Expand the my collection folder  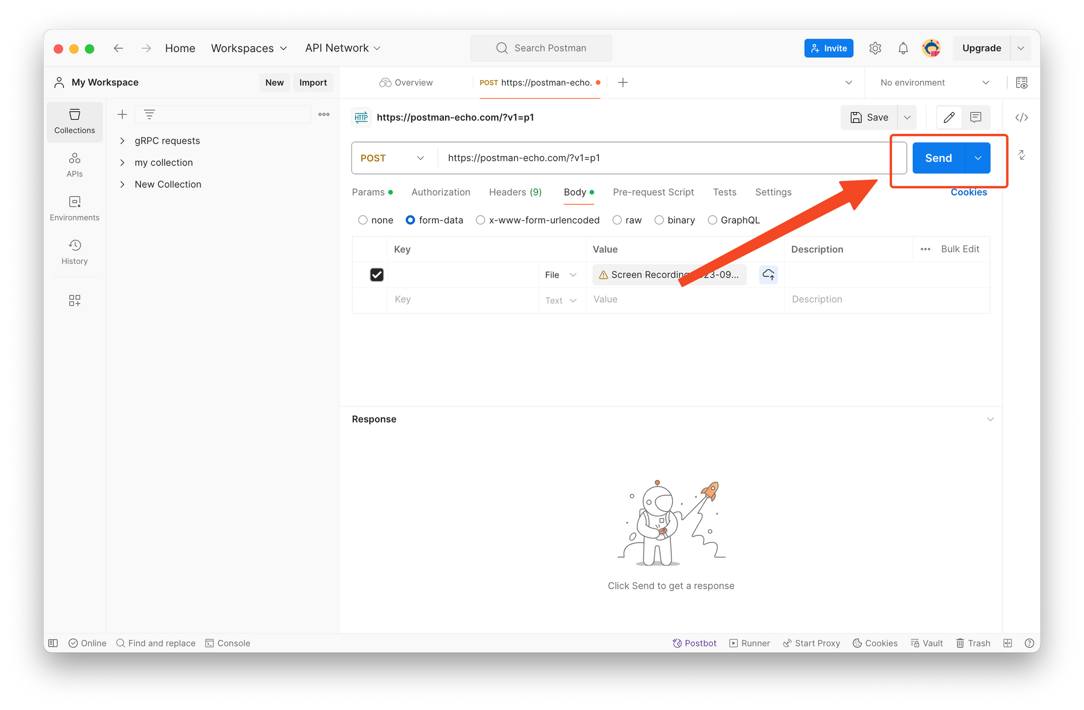tap(122, 163)
